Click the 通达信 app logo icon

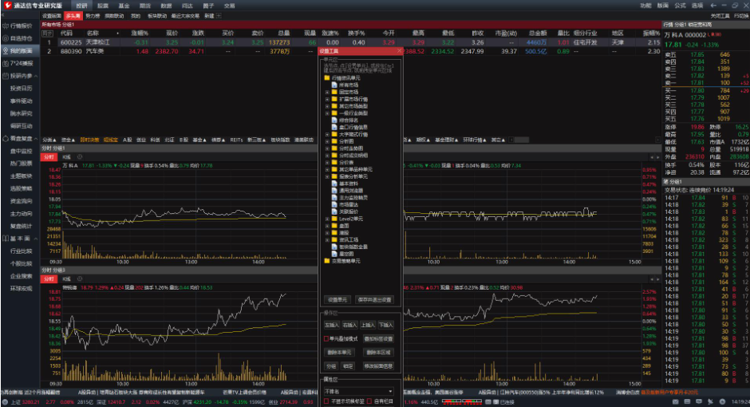pyautogui.click(x=6, y=5)
